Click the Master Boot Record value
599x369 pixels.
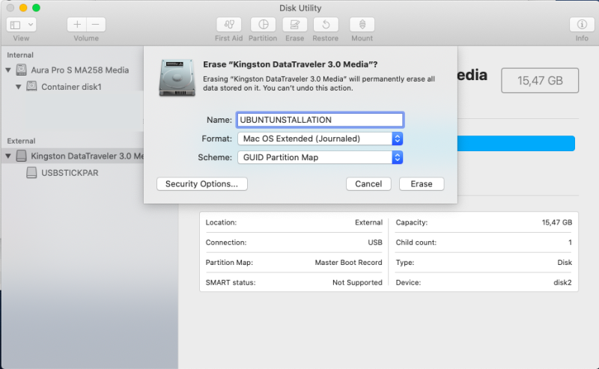348,263
